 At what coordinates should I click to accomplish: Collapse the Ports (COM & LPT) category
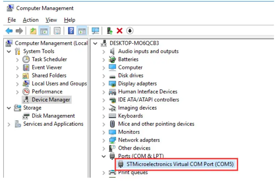(x=104, y=156)
